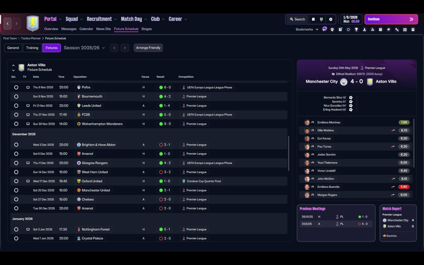Select the Leeds United fixture radio button
Screen dimensions: 424x265
[16, 106]
